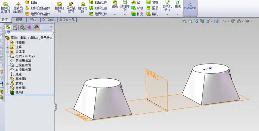Open the FeatureManager design tree tab
The image size is (259, 131).
8,27
